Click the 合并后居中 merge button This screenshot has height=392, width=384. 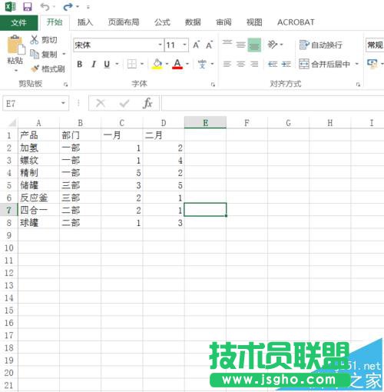(324, 64)
